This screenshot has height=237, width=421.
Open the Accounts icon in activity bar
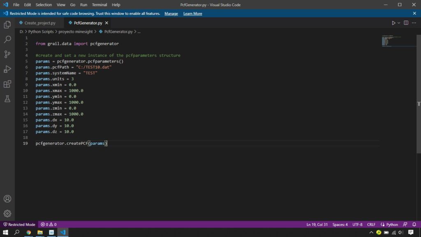tap(7, 199)
